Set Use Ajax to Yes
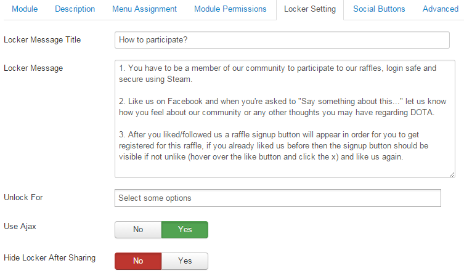This screenshot has width=464, height=271. coord(185,230)
